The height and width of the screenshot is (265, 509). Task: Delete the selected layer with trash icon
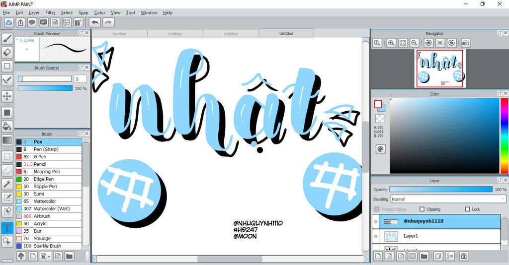[x=464, y=256]
